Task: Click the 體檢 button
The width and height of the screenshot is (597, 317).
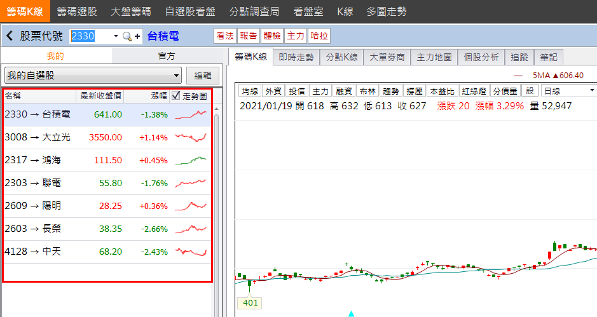Action: 272,36
